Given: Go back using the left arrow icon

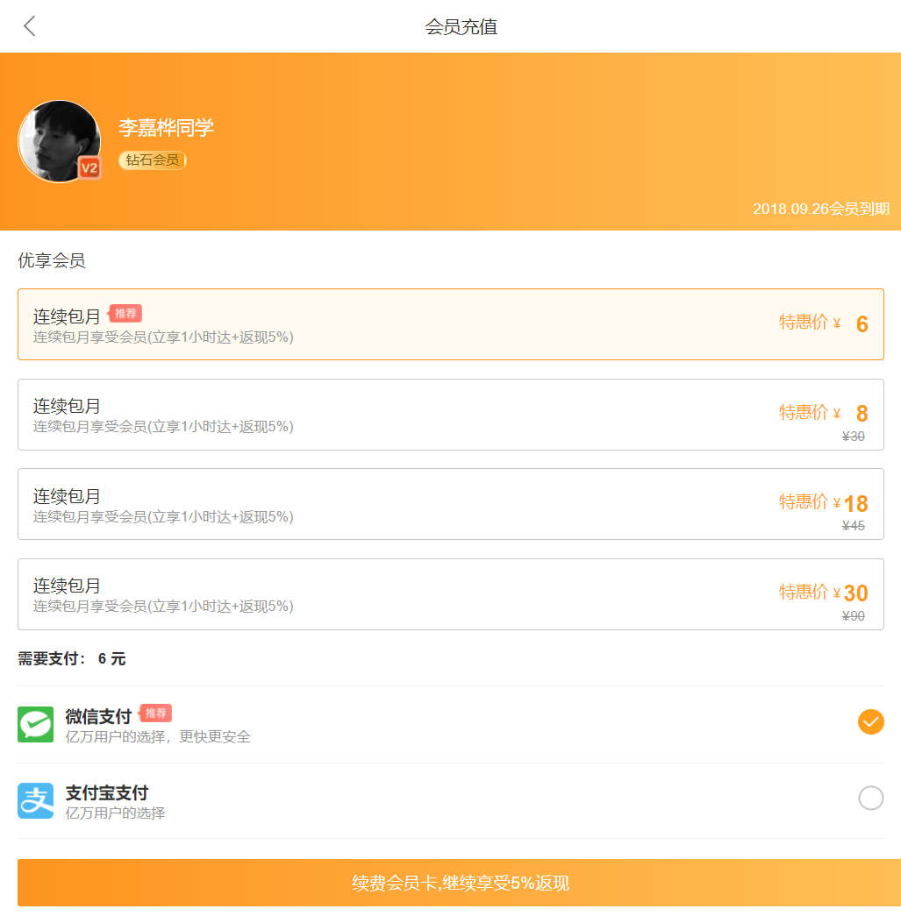Looking at the screenshot, I should click(x=30, y=26).
